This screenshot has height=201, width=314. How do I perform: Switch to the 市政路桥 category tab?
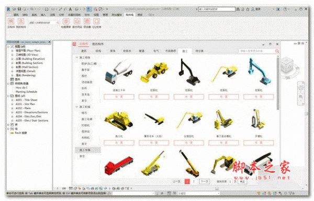tap(171, 51)
